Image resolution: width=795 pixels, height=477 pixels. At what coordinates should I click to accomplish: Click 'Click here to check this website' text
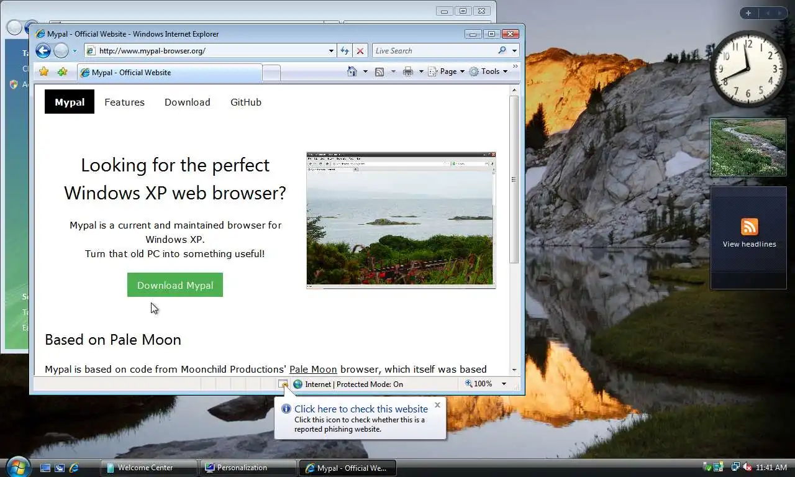361,409
